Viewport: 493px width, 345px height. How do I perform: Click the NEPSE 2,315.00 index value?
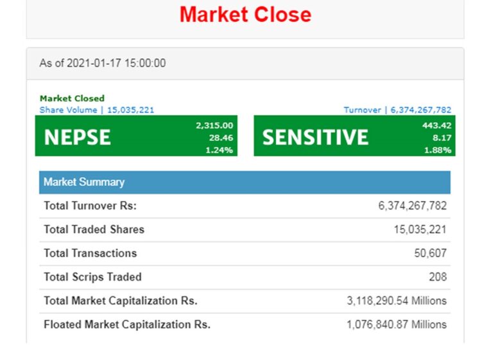click(214, 125)
